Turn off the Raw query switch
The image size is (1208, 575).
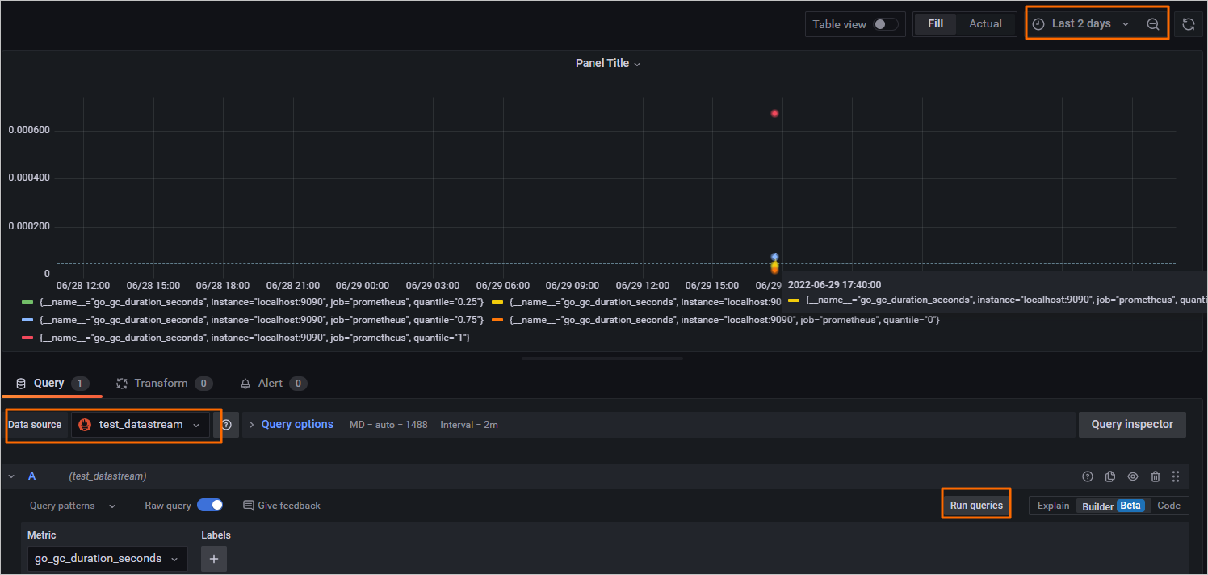[x=210, y=506]
